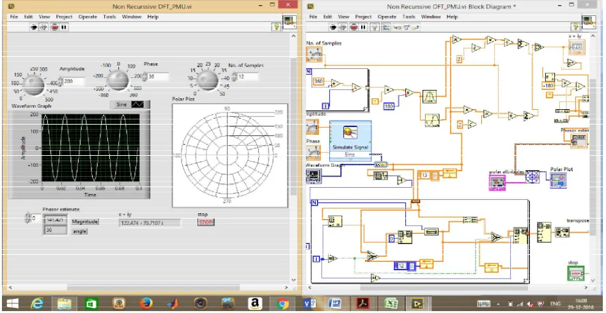Open context help in Block Diagram window
Screen dimensions: 606x313
[575, 27]
